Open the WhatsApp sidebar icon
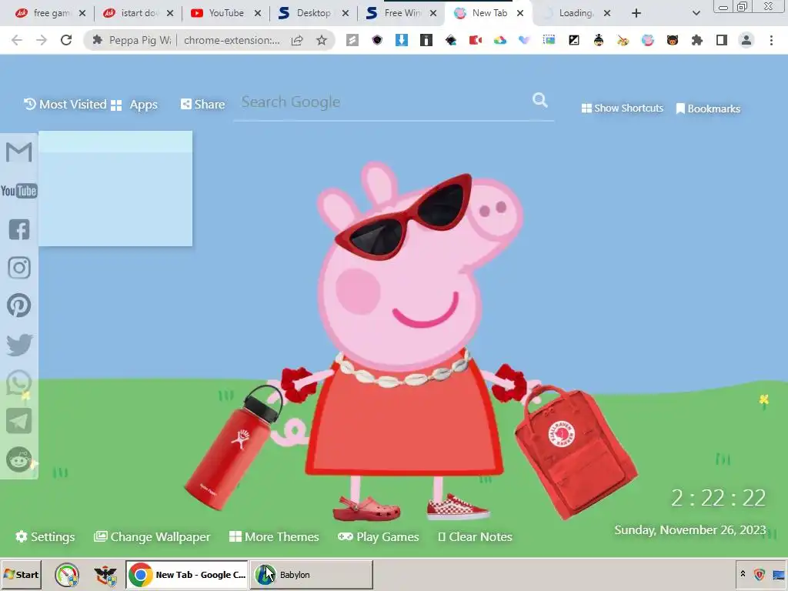Screen dimensions: 788x591 point(19,383)
